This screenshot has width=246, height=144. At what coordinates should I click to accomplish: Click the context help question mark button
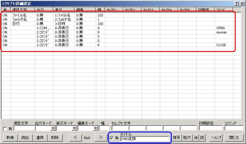click(236, 3)
